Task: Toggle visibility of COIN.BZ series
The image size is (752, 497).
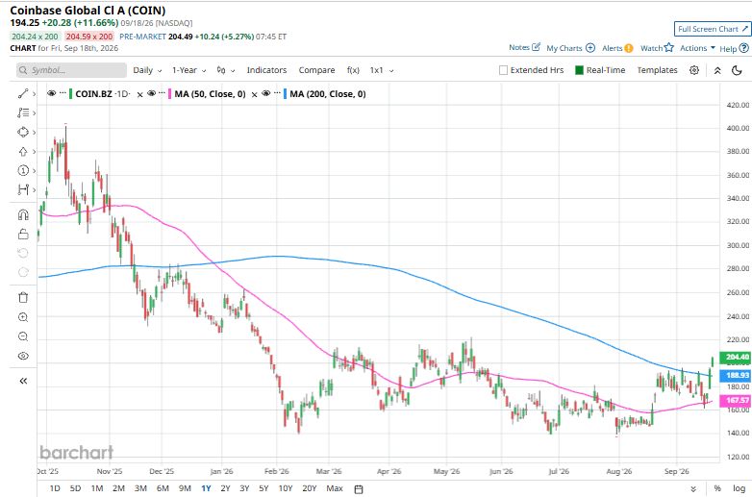Action: point(51,93)
